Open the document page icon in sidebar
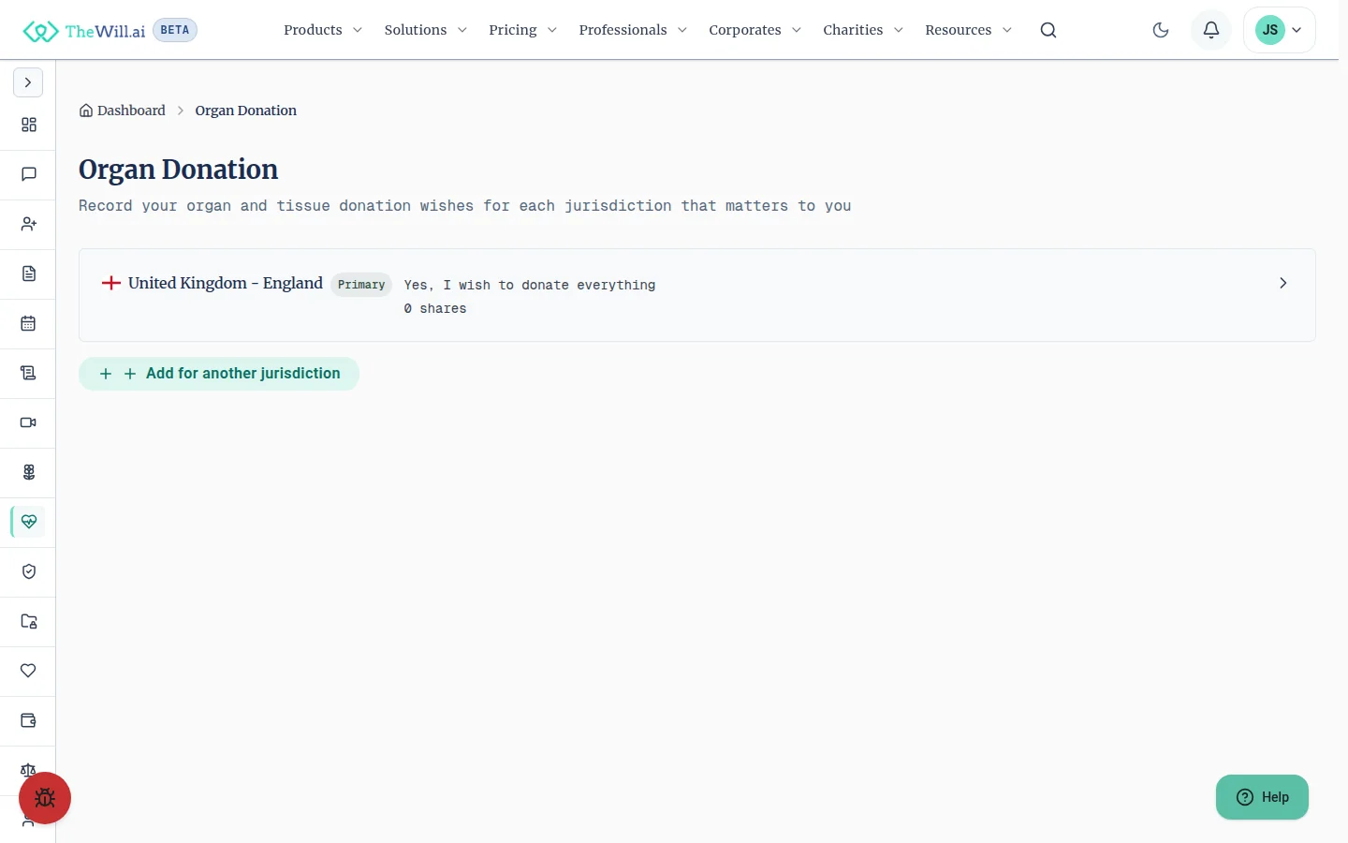Image resolution: width=1348 pixels, height=843 pixels. pyautogui.click(x=29, y=274)
